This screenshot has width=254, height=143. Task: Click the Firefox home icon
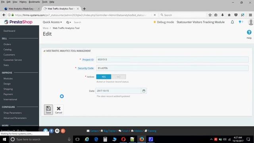(229, 15)
